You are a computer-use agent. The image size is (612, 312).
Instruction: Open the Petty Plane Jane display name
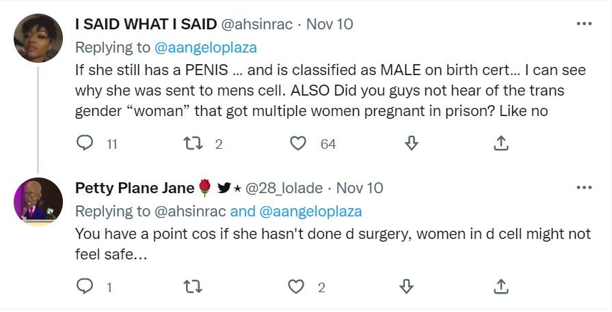tap(135, 188)
